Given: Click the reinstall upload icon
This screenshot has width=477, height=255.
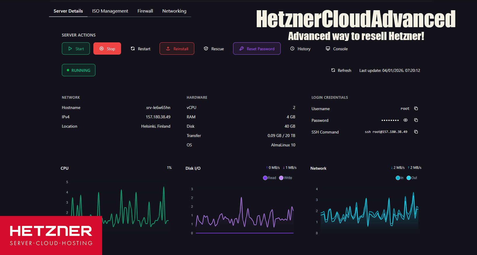Looking at the screenshot, I should coord(168,48).
